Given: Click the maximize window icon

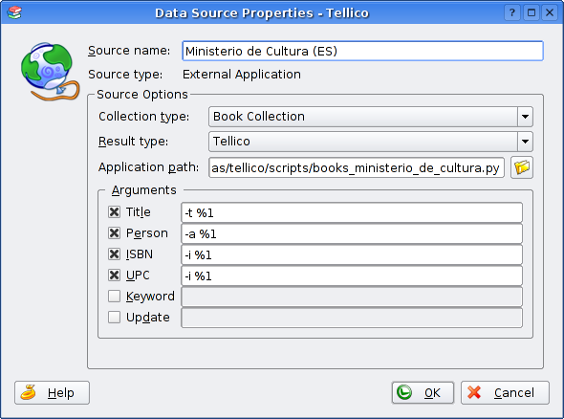Looking at the screenshot, I should point(531,13).
